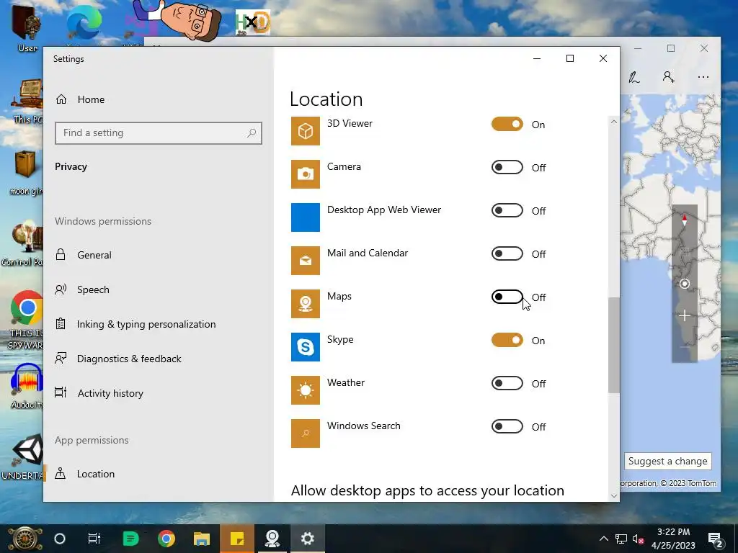Click the Windows permissions heading
Screen dimensions: 738x553
(x=103, y=221)
